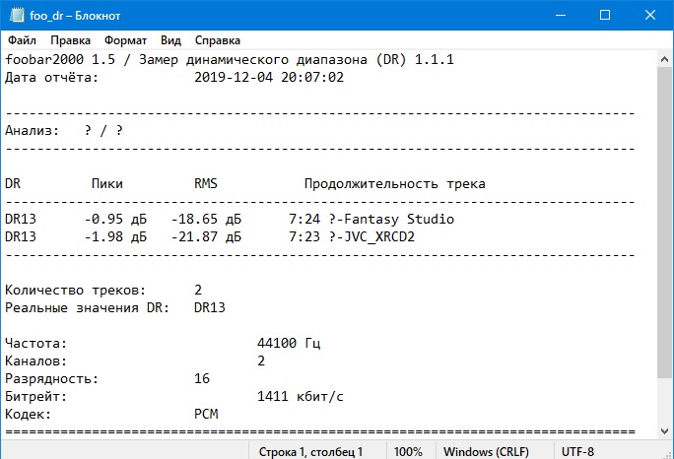Screen dimensions: 674x459
Task: Click the RMS value '-18.65 дБ'
Action: tap(206, 220)
